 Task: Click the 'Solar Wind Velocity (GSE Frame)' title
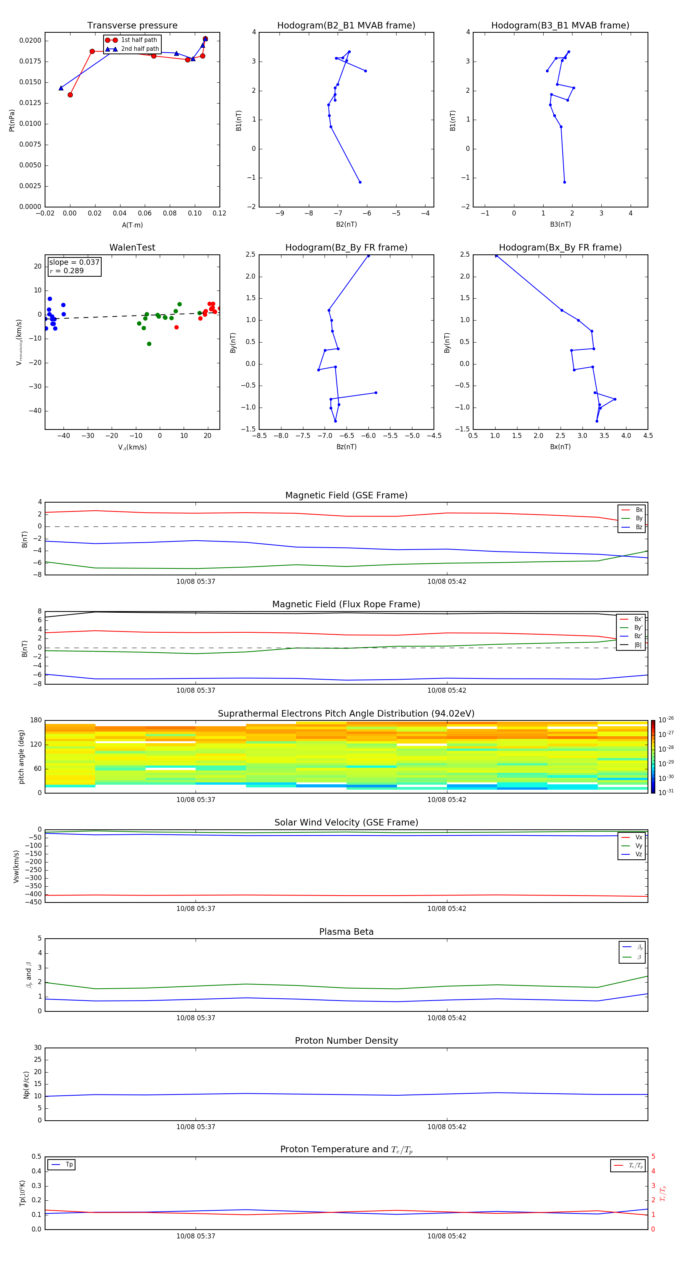click(346, 823)
